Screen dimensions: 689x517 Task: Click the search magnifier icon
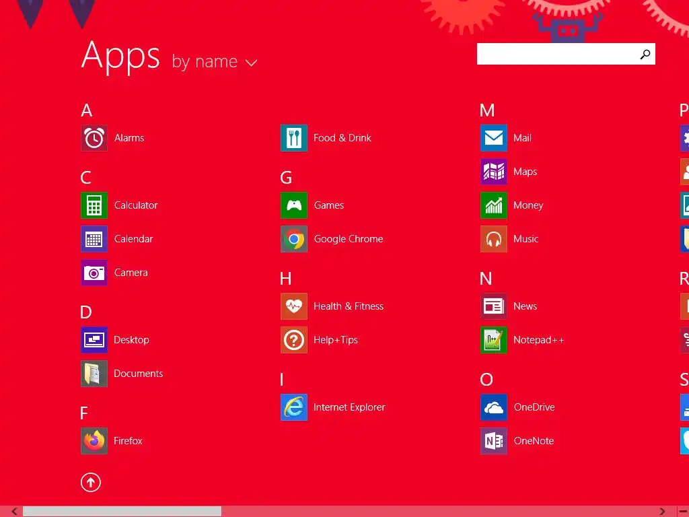click(x=645, y=54)
